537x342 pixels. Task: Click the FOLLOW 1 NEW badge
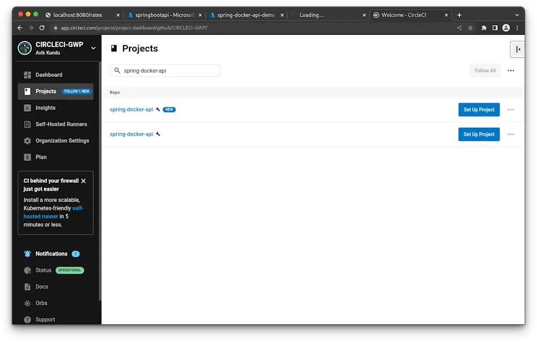pyautogui.click(x=77, y=91)
